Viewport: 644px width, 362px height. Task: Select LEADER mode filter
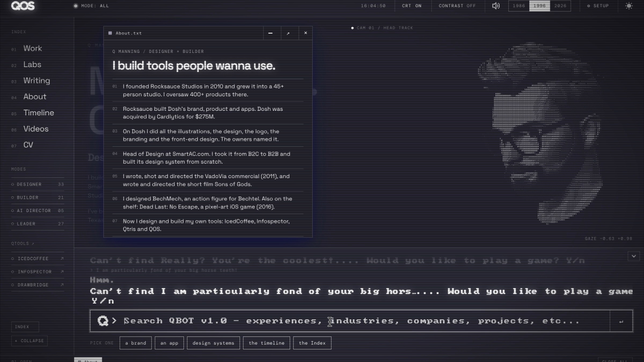pos(38,224)
